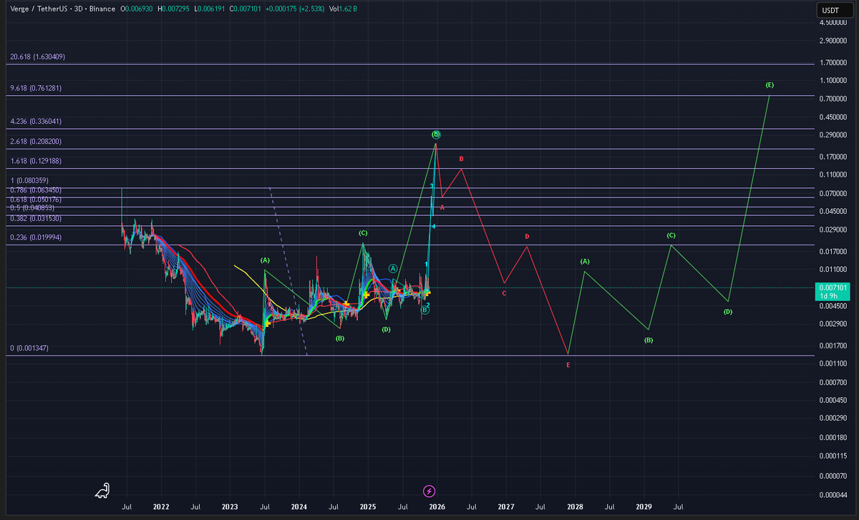Click the lightning event icon near 2026
The height and width of the screenshot is (520, 859).
(429, 491)
